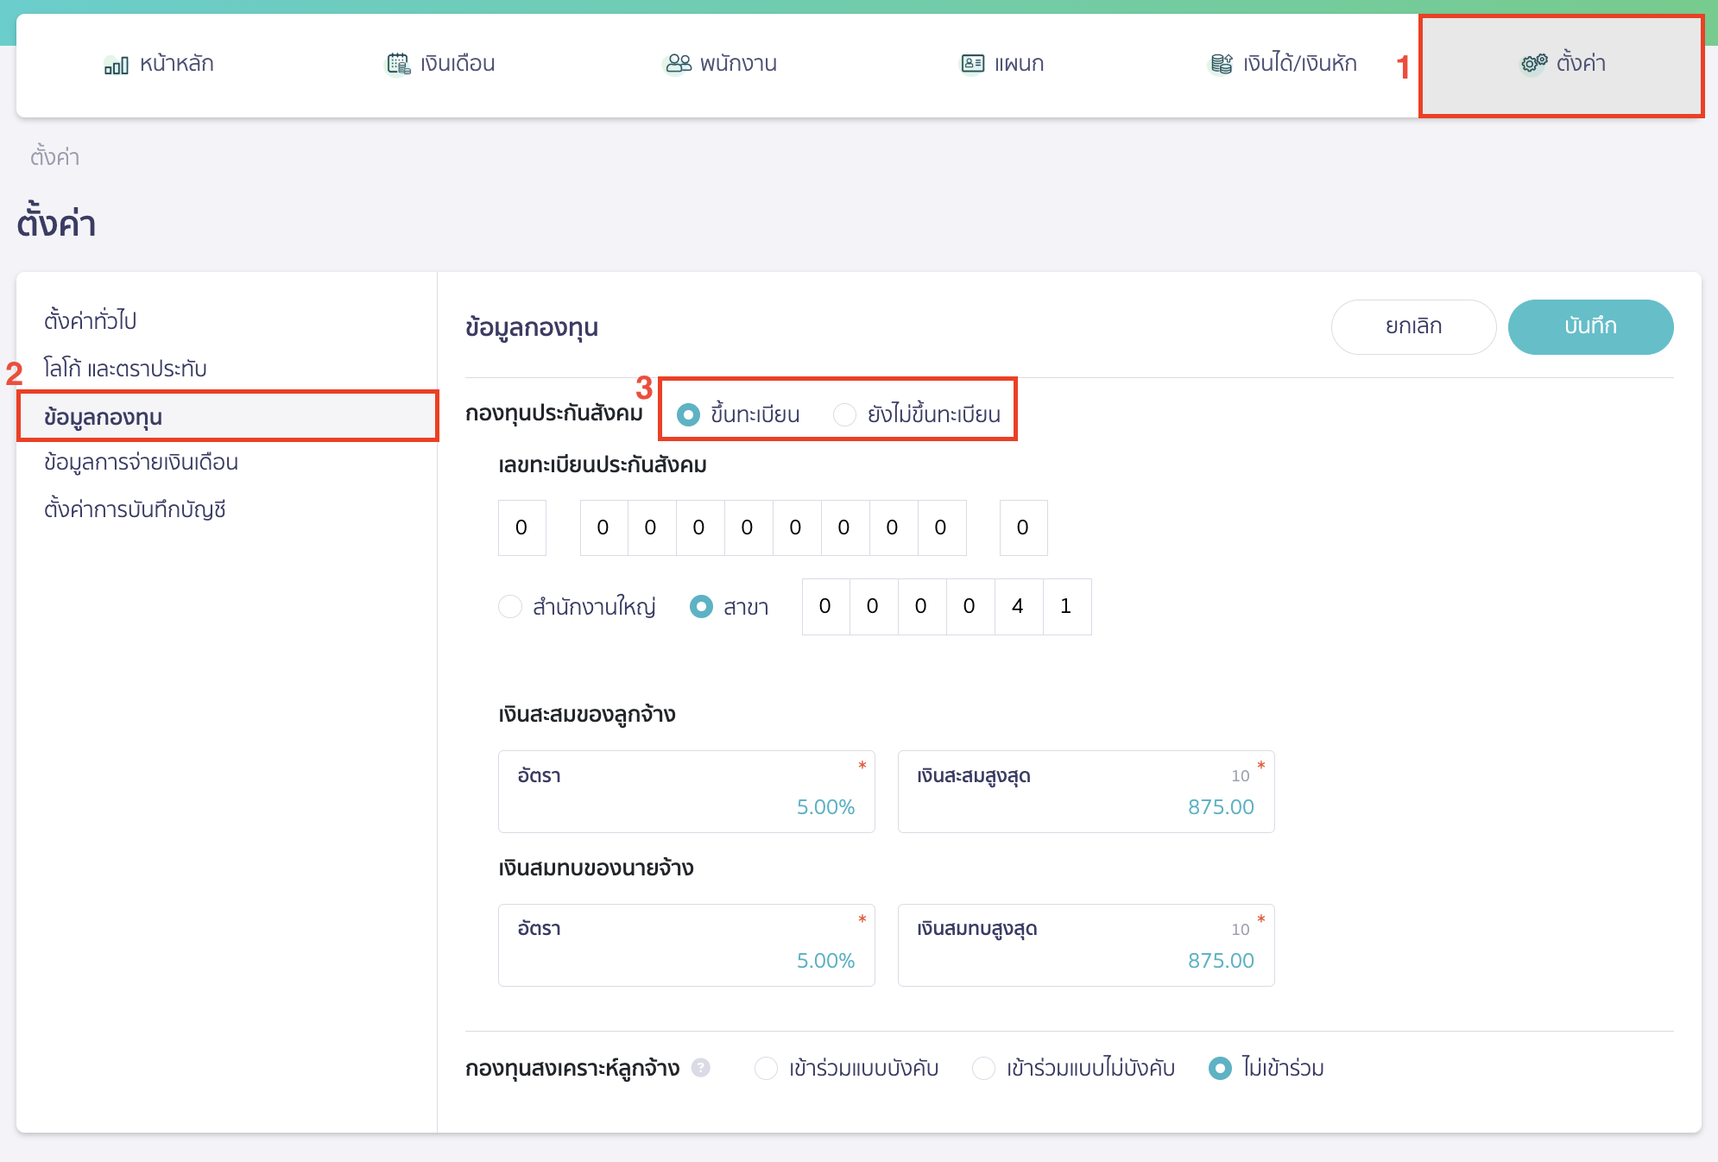Image resolution: width=1718 pixels, height=1162 pixels.
Task: Go to โลโก้ และตราประทับ section
Action: tap(125, 369)
